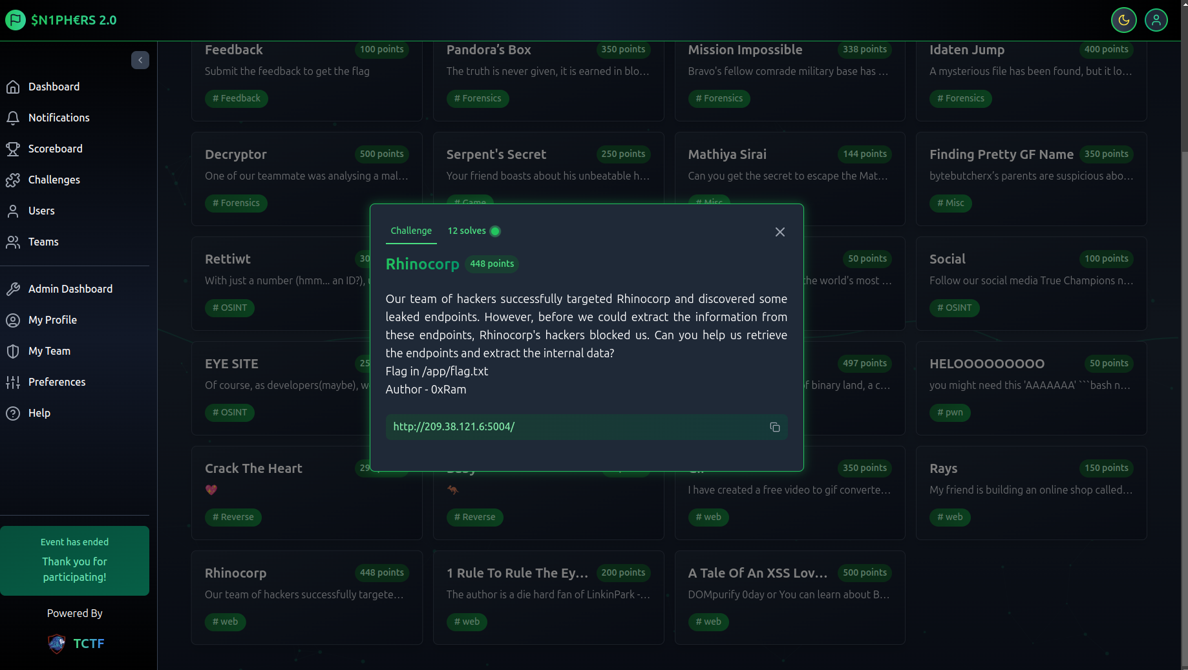Open the Challenges section in the sidebar
This screenshot has height=670, width=1188.
[54, 180]
